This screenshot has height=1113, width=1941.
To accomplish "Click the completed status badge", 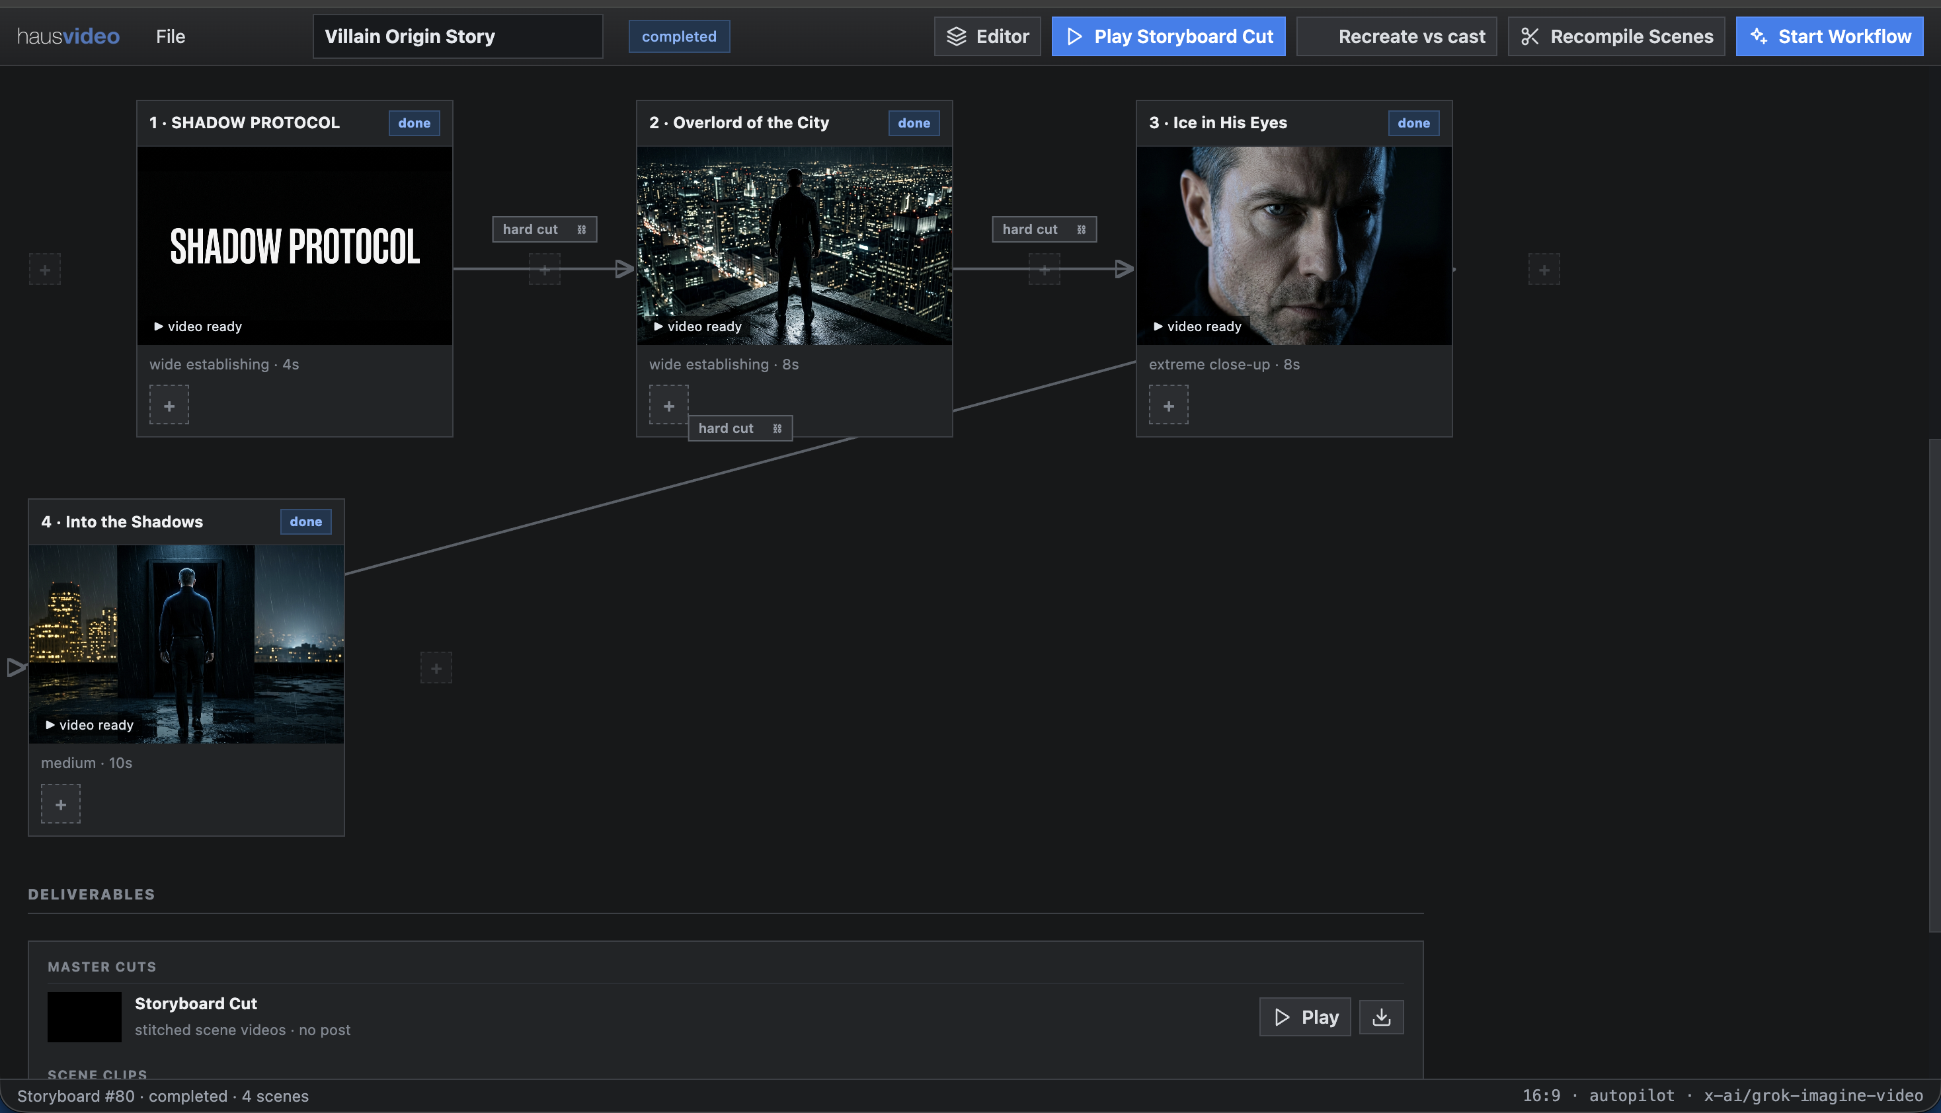I will (x=679, y=36).
